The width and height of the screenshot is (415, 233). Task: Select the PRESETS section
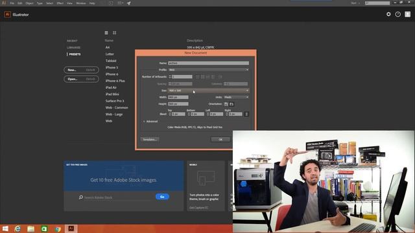coord(75,54)
